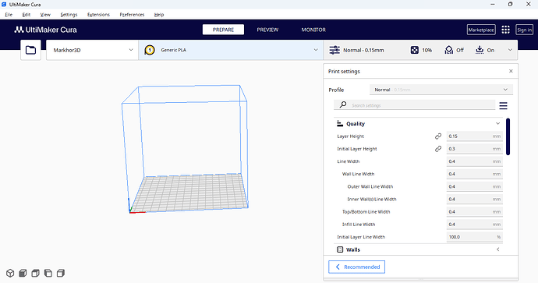Image resolution: width=538 pixels, height=283 pixels.
Task: Click the Infill Line Width label
Action: pyautogui.click(x=359, y=225)
